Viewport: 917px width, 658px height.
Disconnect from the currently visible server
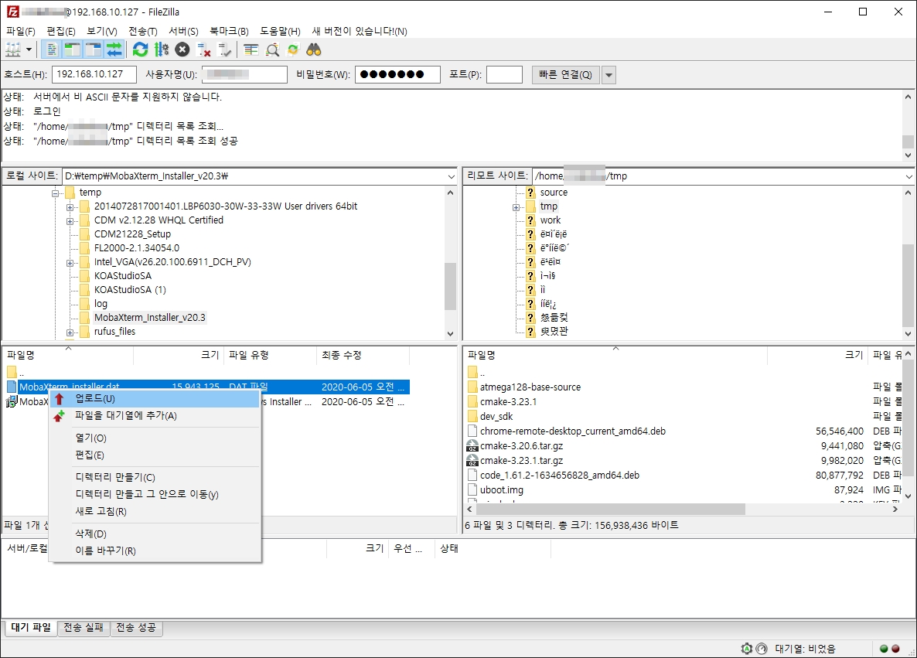pyautogui.click(x=203, y=49)
